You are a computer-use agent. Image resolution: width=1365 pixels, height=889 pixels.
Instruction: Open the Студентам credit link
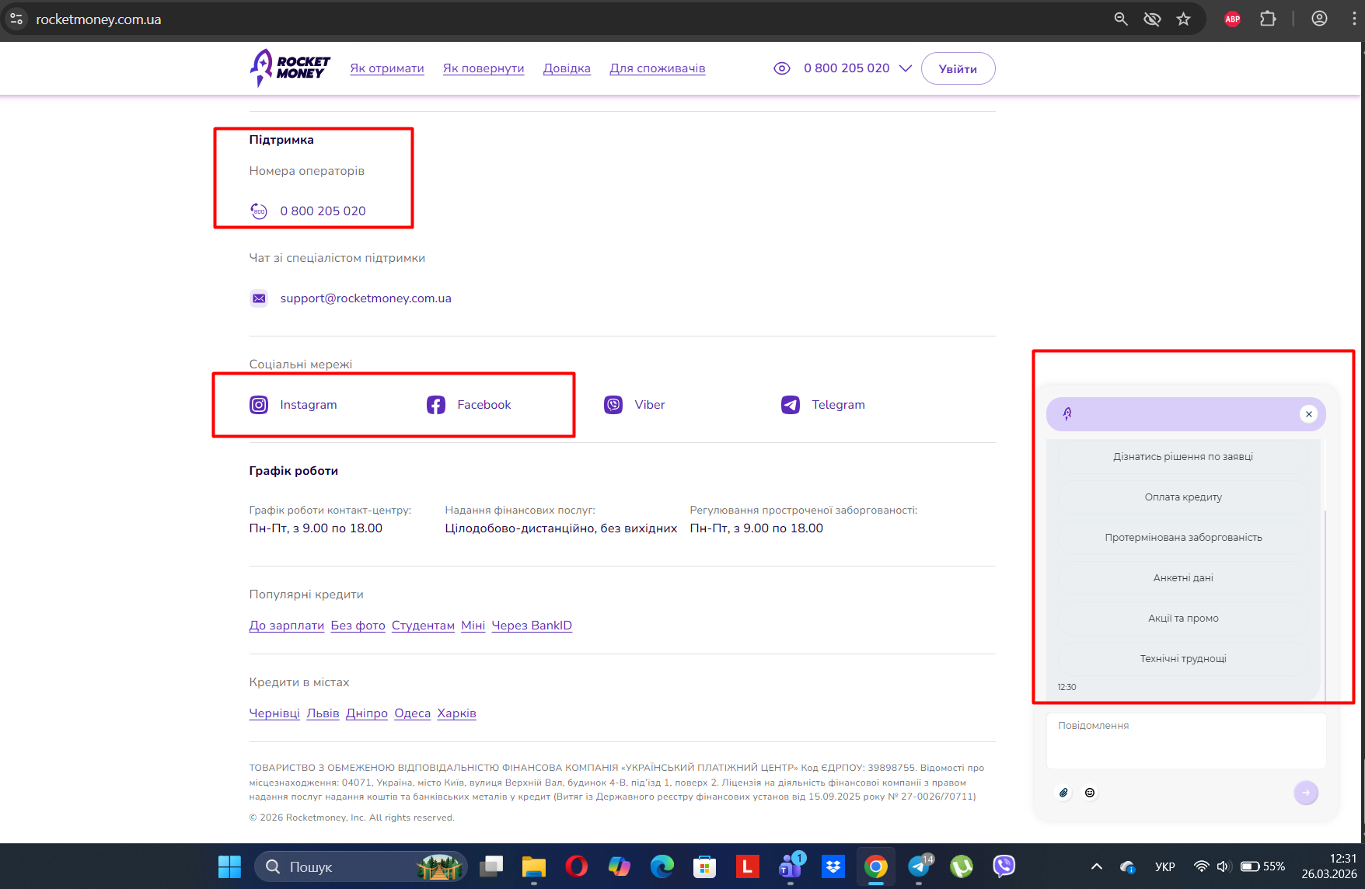click(x=423, y=626)
